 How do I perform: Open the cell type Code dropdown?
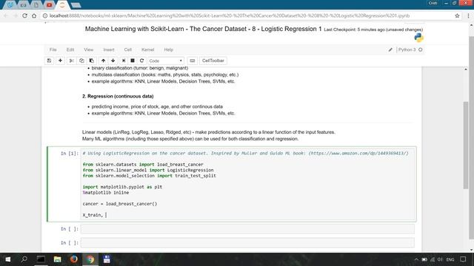tap(166, 61)
